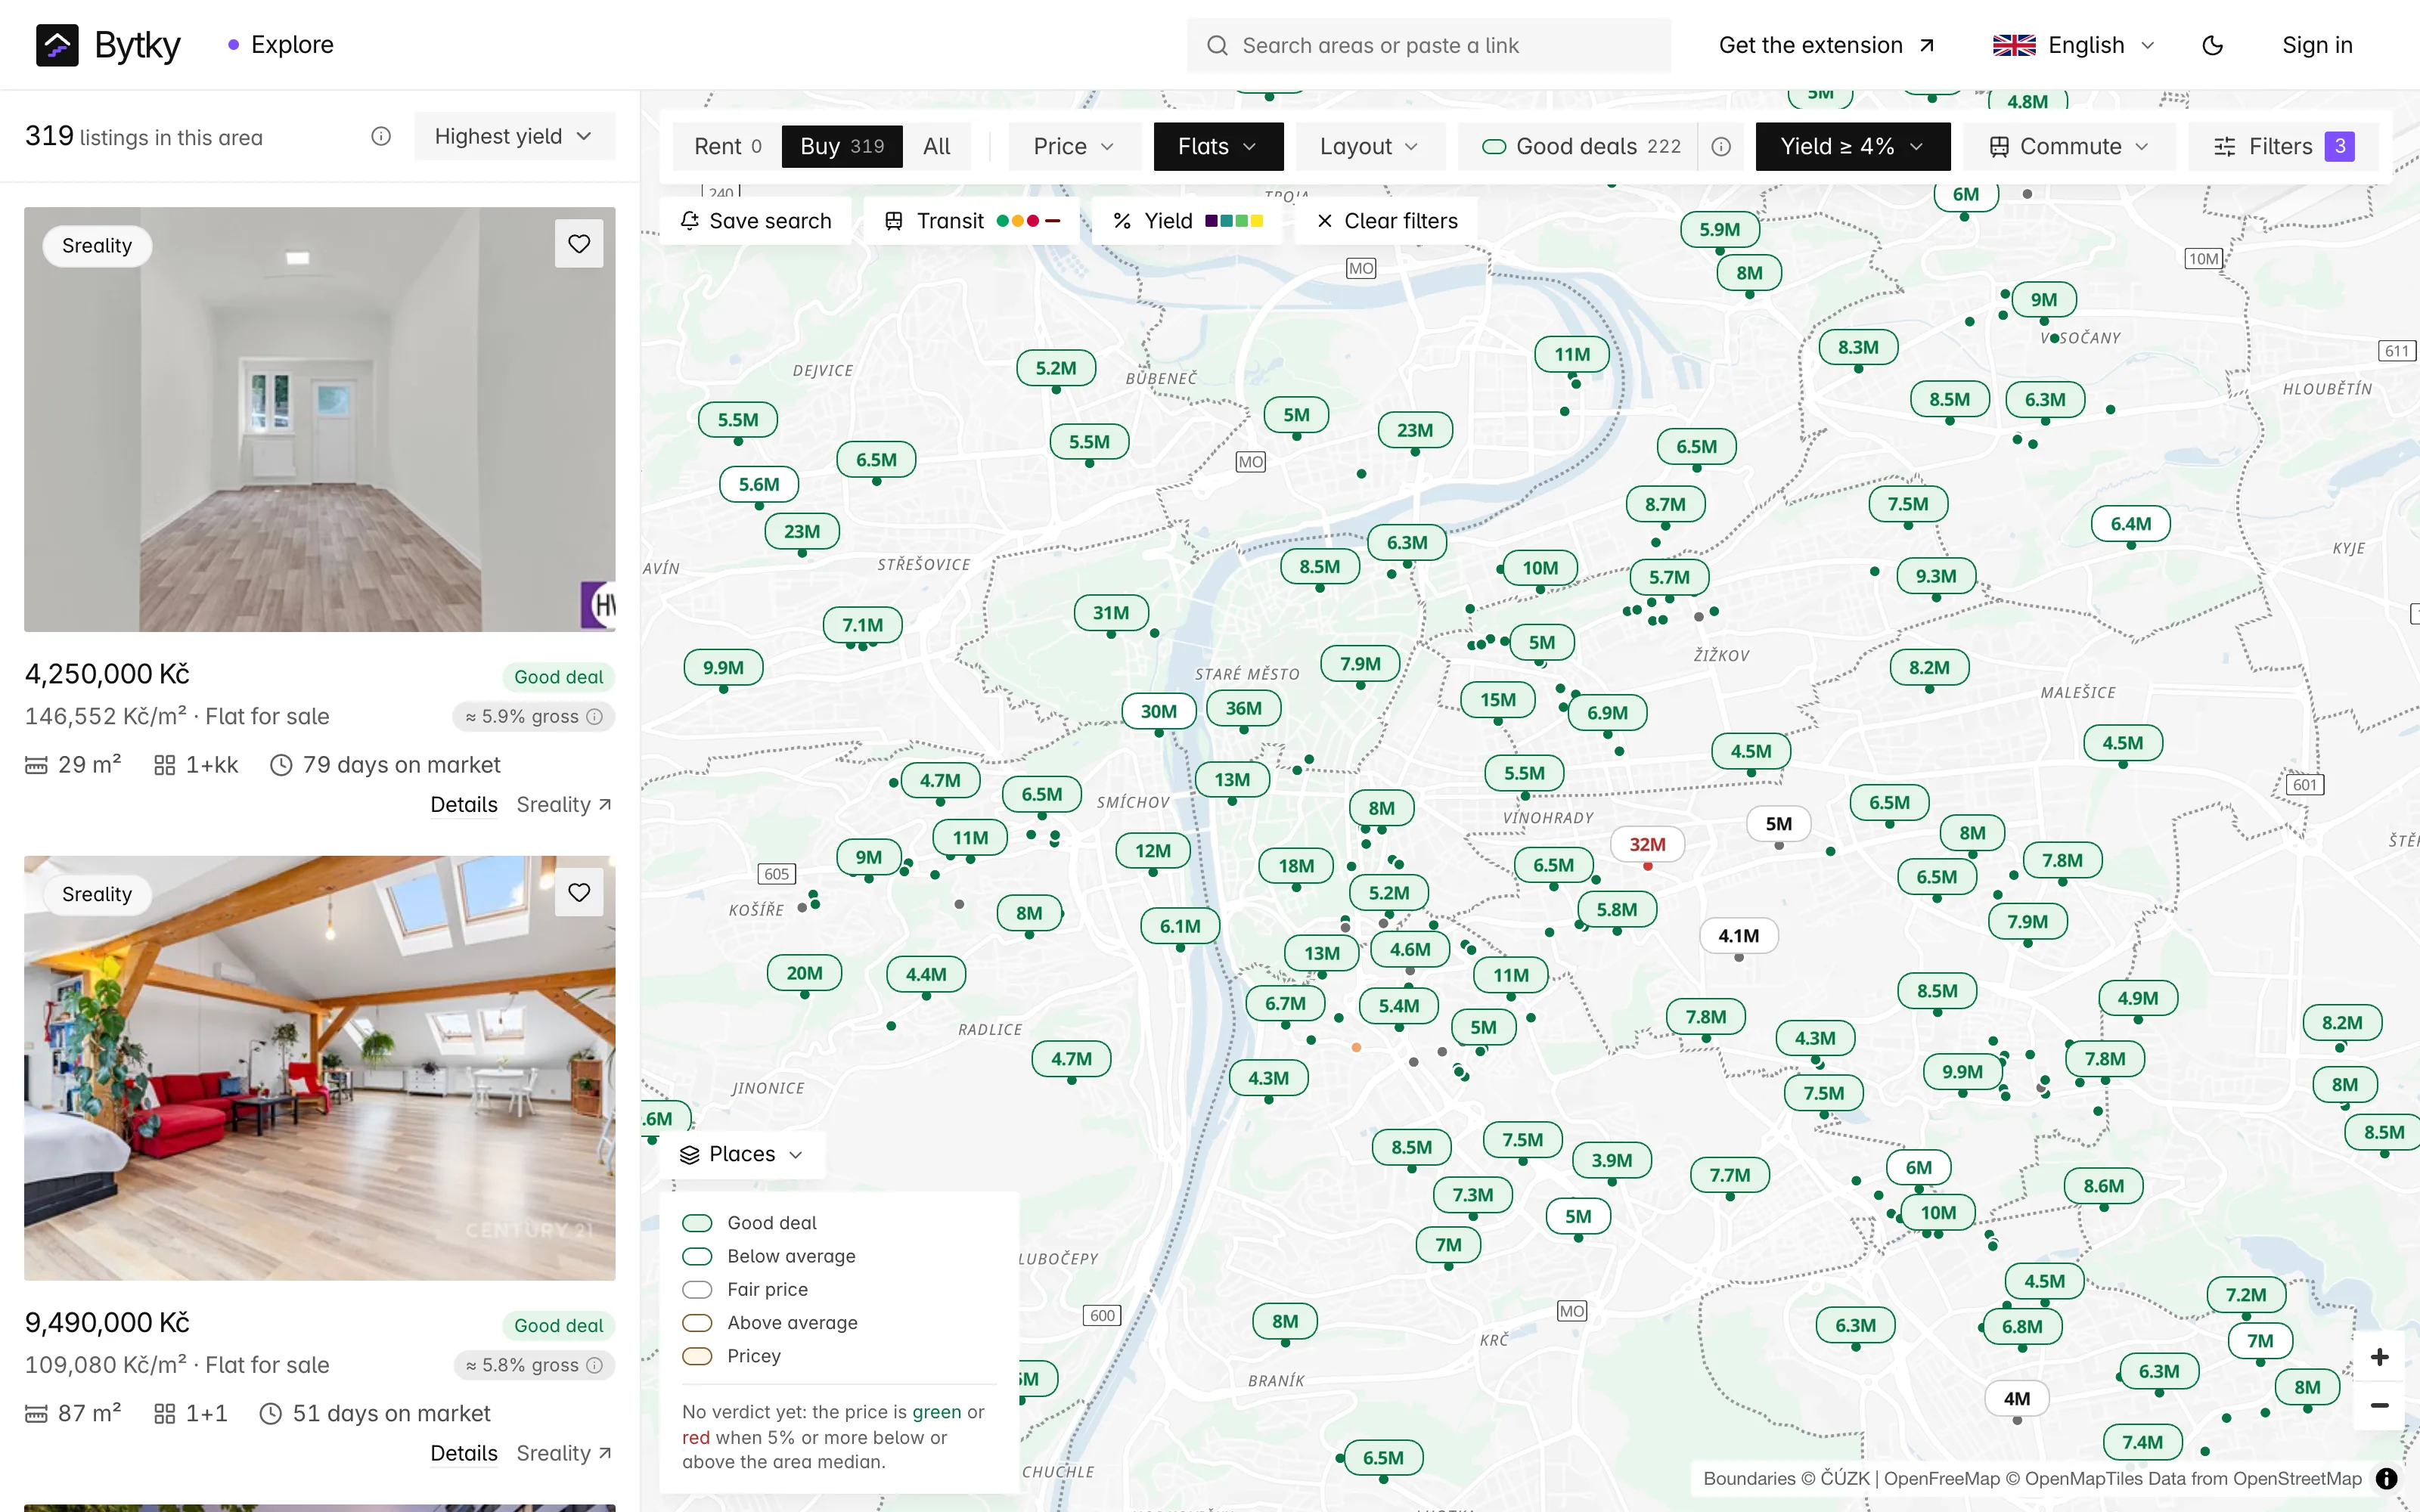Zoom in the map with plus
This screenshot has height=1512, width=2420.
pyautogui.click(x=2380, y=1357)
